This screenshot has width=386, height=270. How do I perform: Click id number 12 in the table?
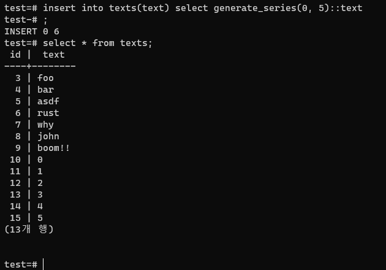coord(15,183)
